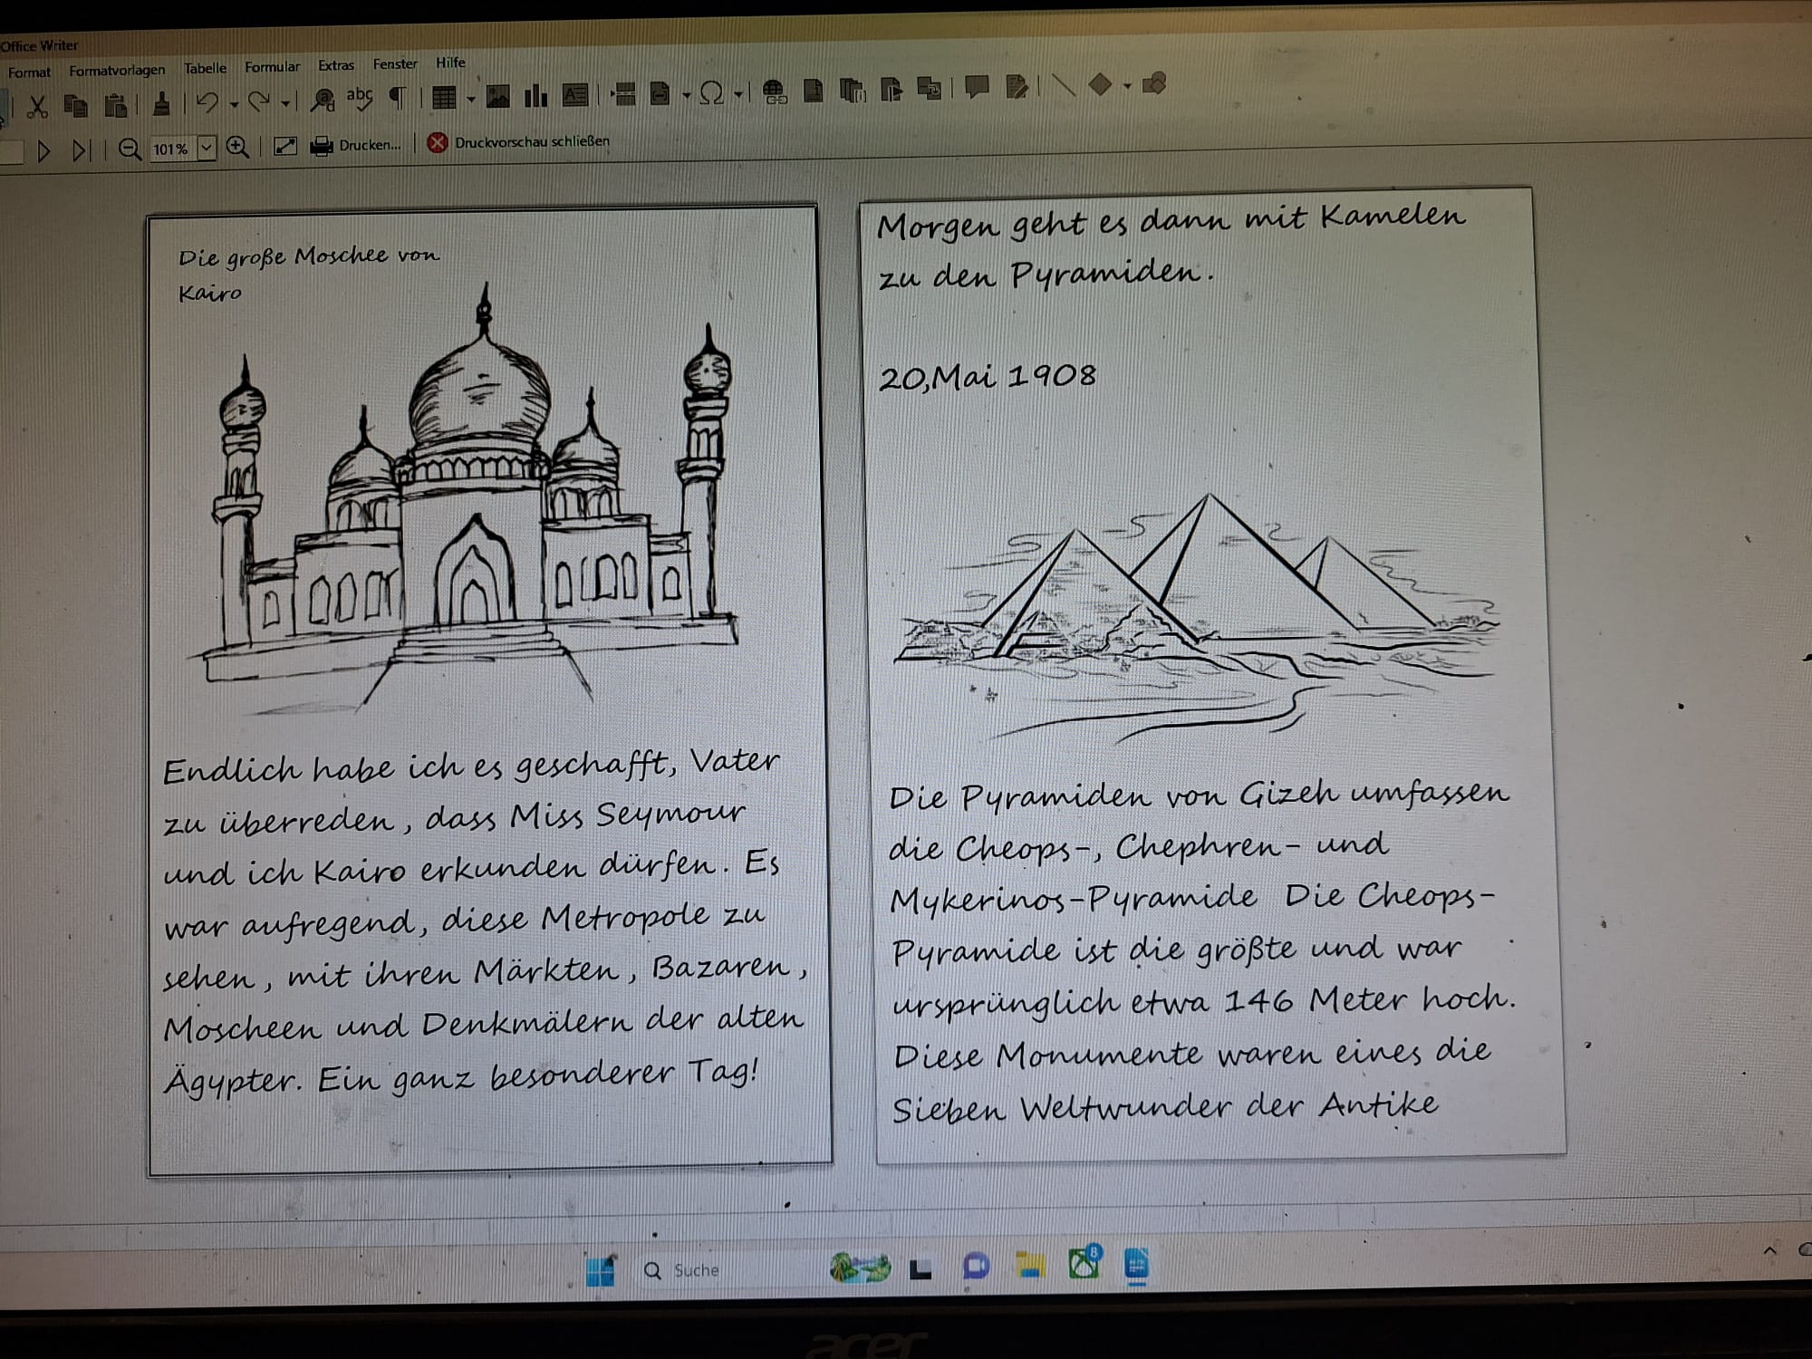Expand the Insert Table dropdown arrow
The width and height of the screenshot is (1812, 1359).
point(470,98)
